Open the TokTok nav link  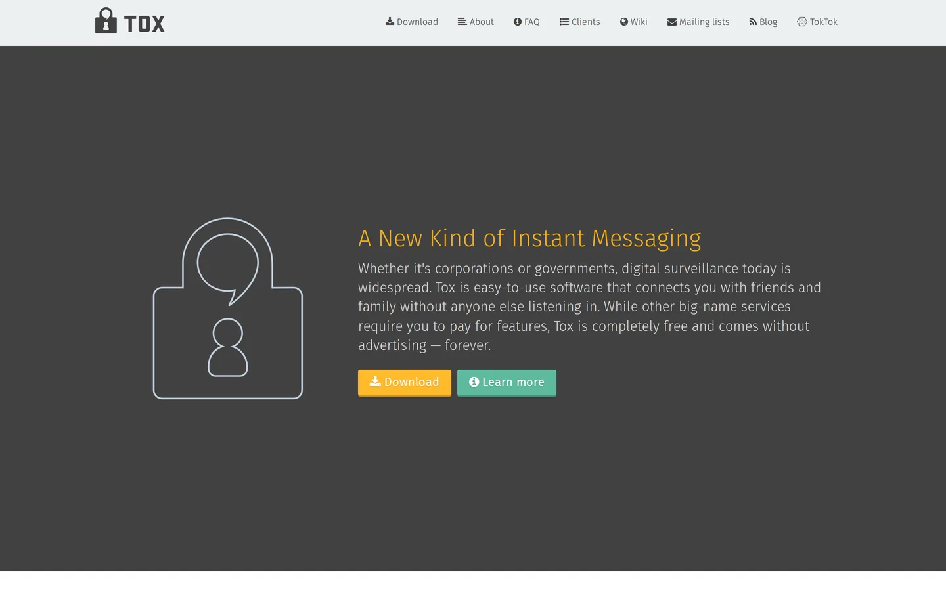tap(817, 22)
